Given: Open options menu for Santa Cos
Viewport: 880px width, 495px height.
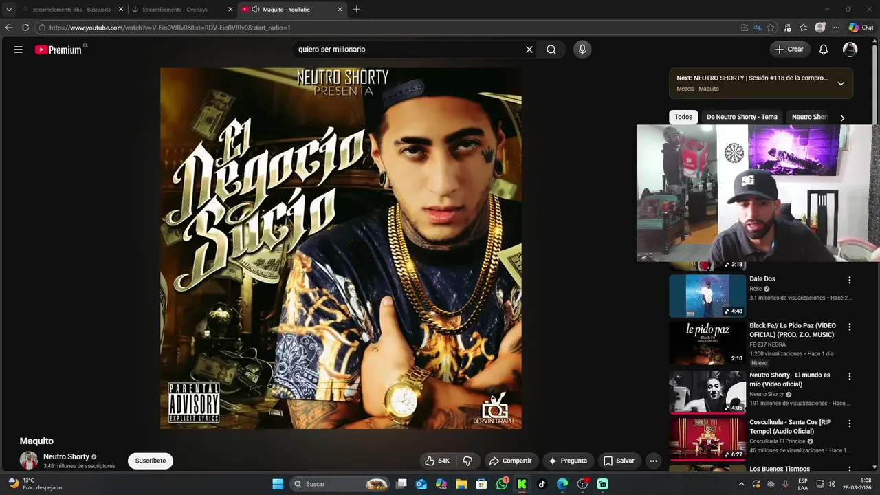Looking at the screenshot, I should pos(850,423).
